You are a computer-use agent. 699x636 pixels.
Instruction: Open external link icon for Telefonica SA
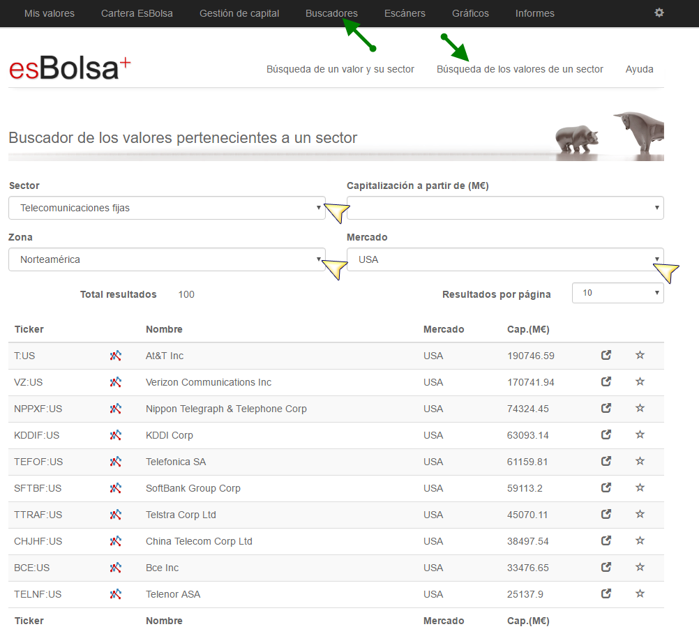606,461
